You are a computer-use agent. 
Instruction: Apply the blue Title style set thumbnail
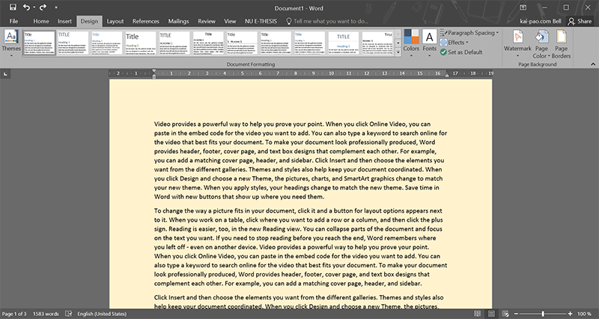pos(106,43)
